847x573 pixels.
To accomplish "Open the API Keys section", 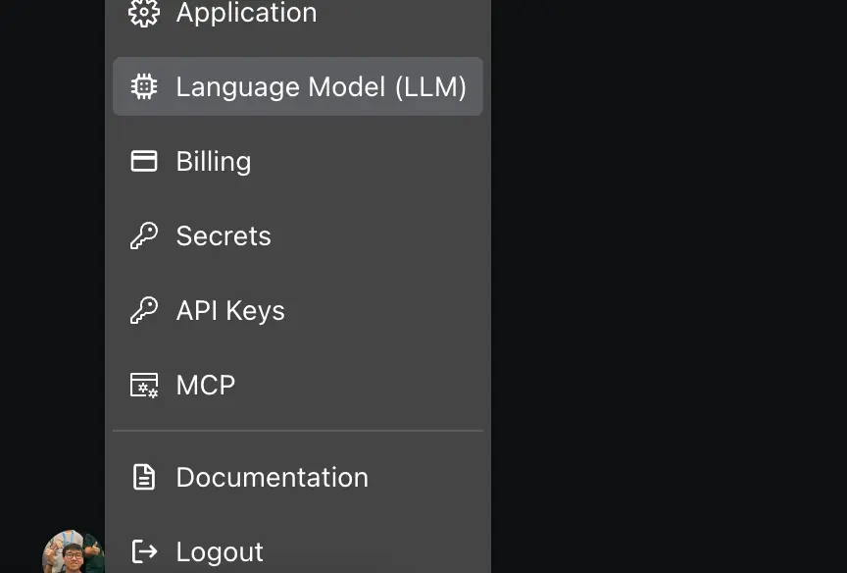I will point(229,310).
